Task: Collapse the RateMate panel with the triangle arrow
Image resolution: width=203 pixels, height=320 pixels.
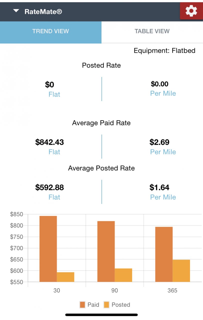Action: click(16, 11)
